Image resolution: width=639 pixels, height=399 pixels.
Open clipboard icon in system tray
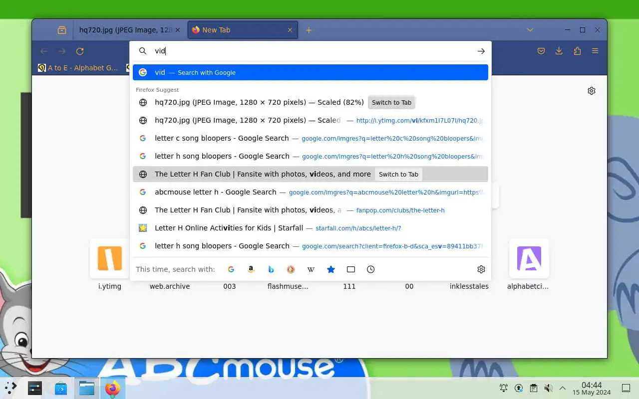(533, 388)
